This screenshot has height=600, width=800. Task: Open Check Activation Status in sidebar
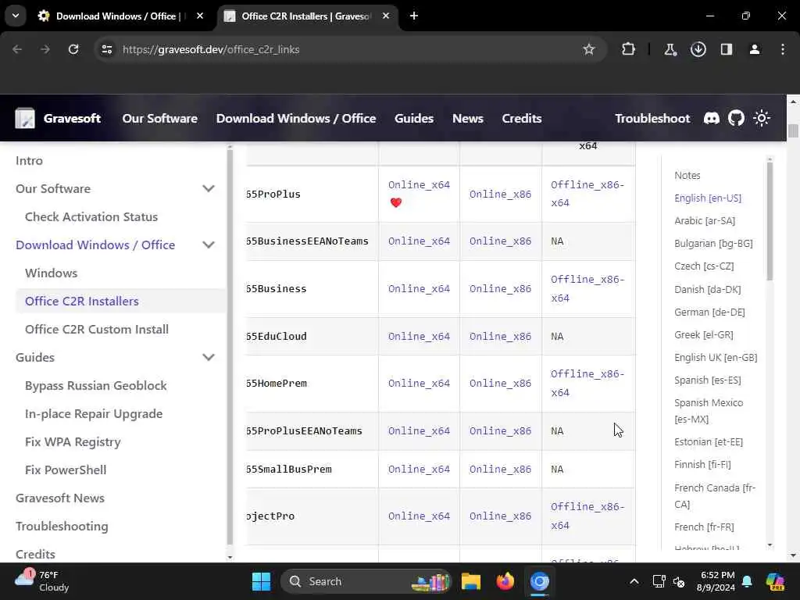pos(91,217)
